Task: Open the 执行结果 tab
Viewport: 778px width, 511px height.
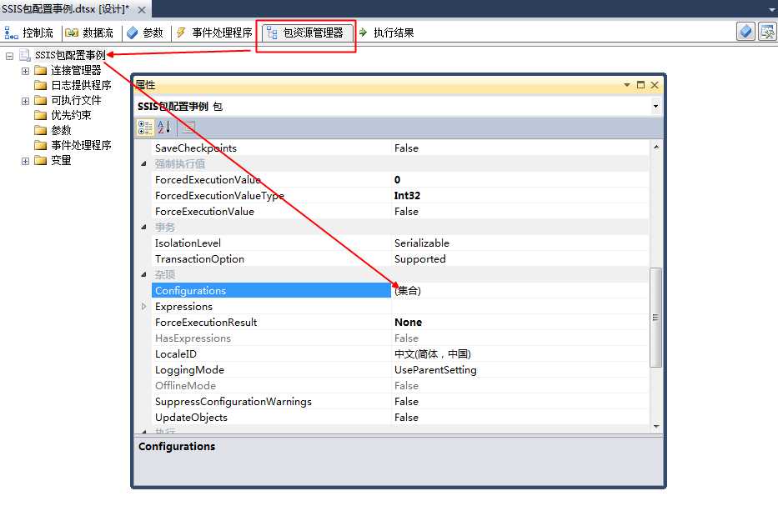Action: point(387,33)
